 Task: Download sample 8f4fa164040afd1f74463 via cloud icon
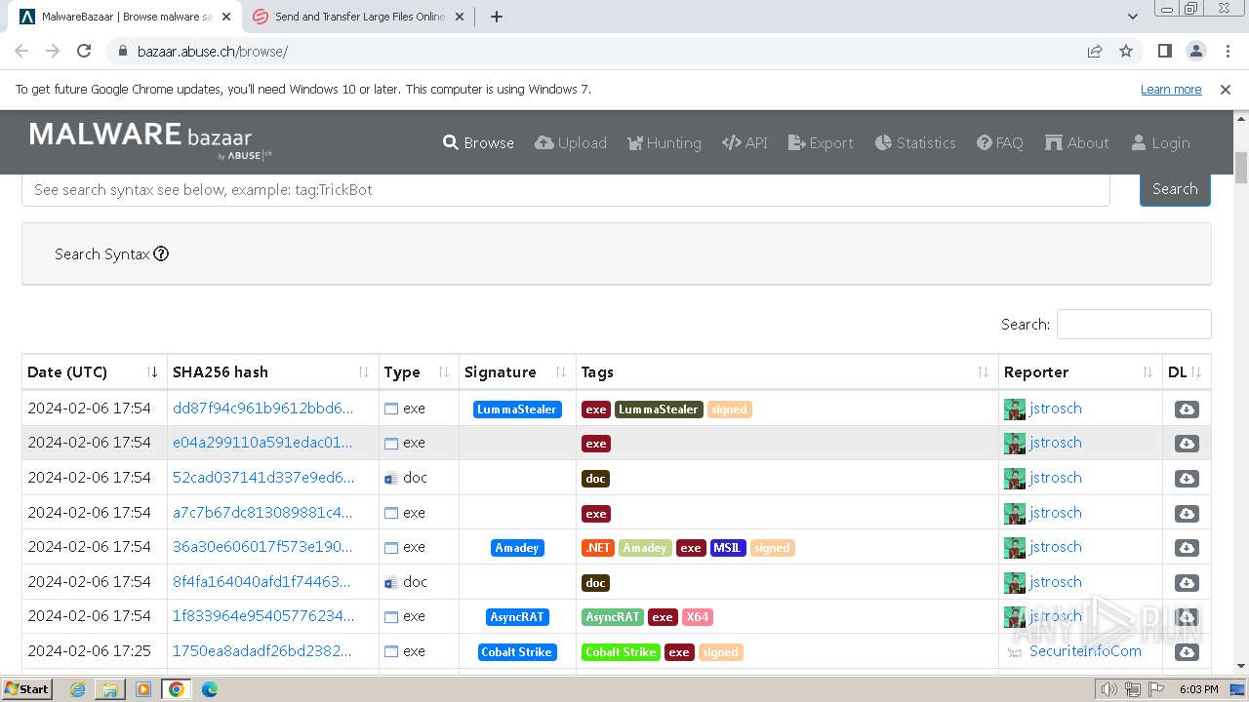pos(1187,583)
